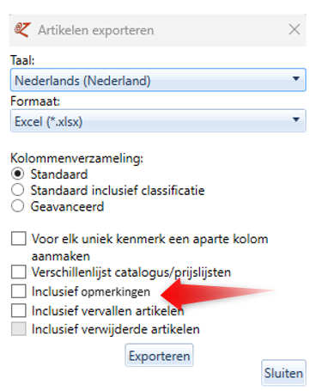Toggle Inclusief vervallen artikelen checkbox
Screen dimensions: 316x391
point(19,310)
